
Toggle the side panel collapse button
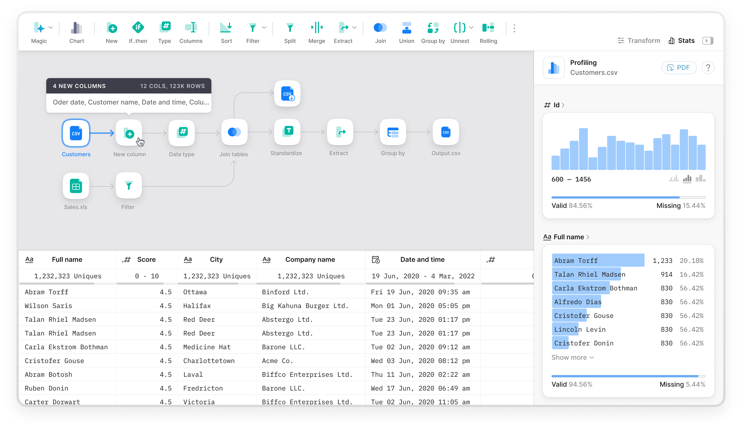pyautogui.click(x=708, y=41)
